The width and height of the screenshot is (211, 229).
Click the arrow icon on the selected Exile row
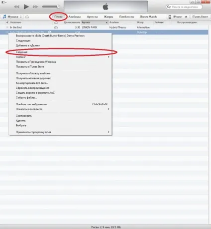pyautogui.click(x=50, y=32)
